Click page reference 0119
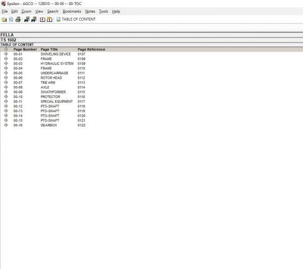The width and height of the screenshot is (303, 269). pyautogui.click(x=81, y=111)
